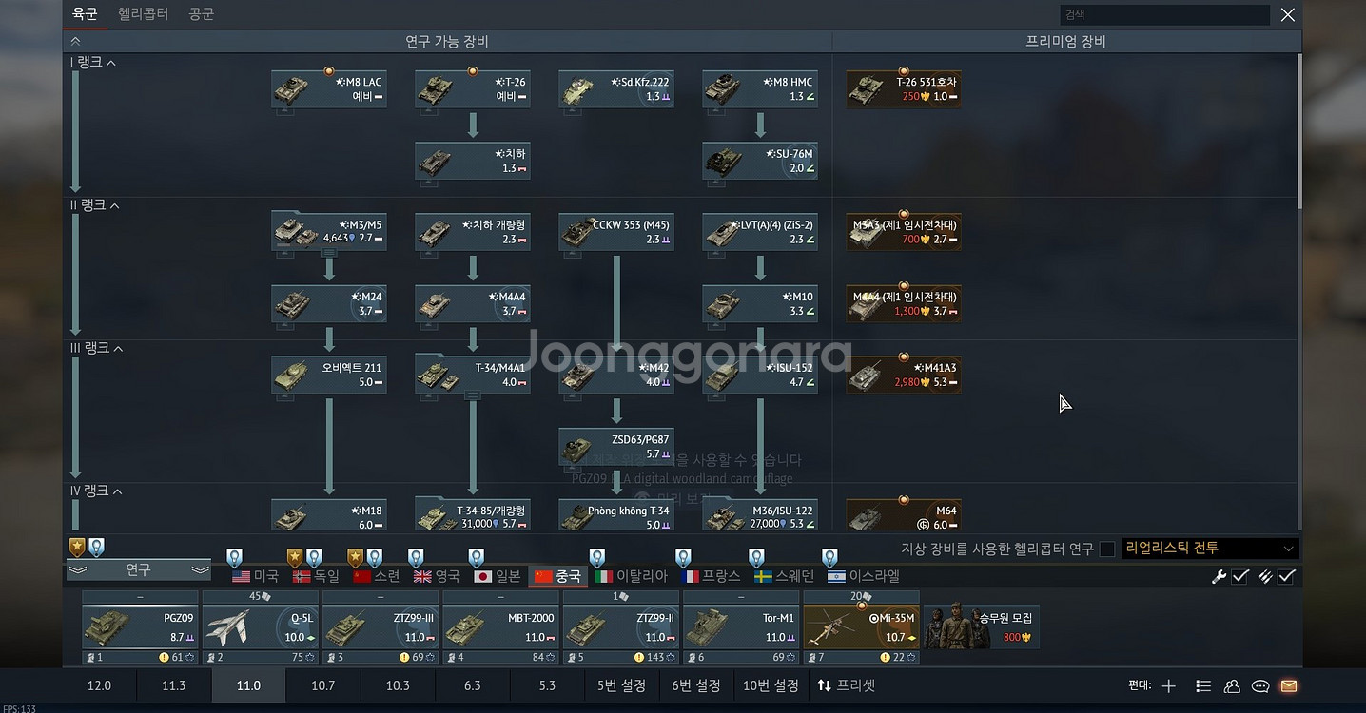Select the 5번 설정 preset
Image resolution: width=1366 pixels, height=713 pixels.
point(622,685)
